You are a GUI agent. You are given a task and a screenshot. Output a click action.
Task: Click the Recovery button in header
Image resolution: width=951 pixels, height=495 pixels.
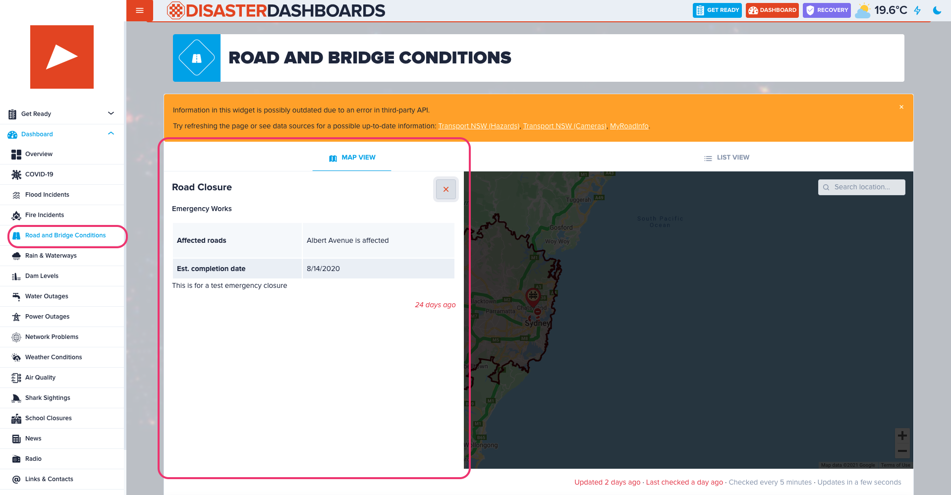pos(827,10)
